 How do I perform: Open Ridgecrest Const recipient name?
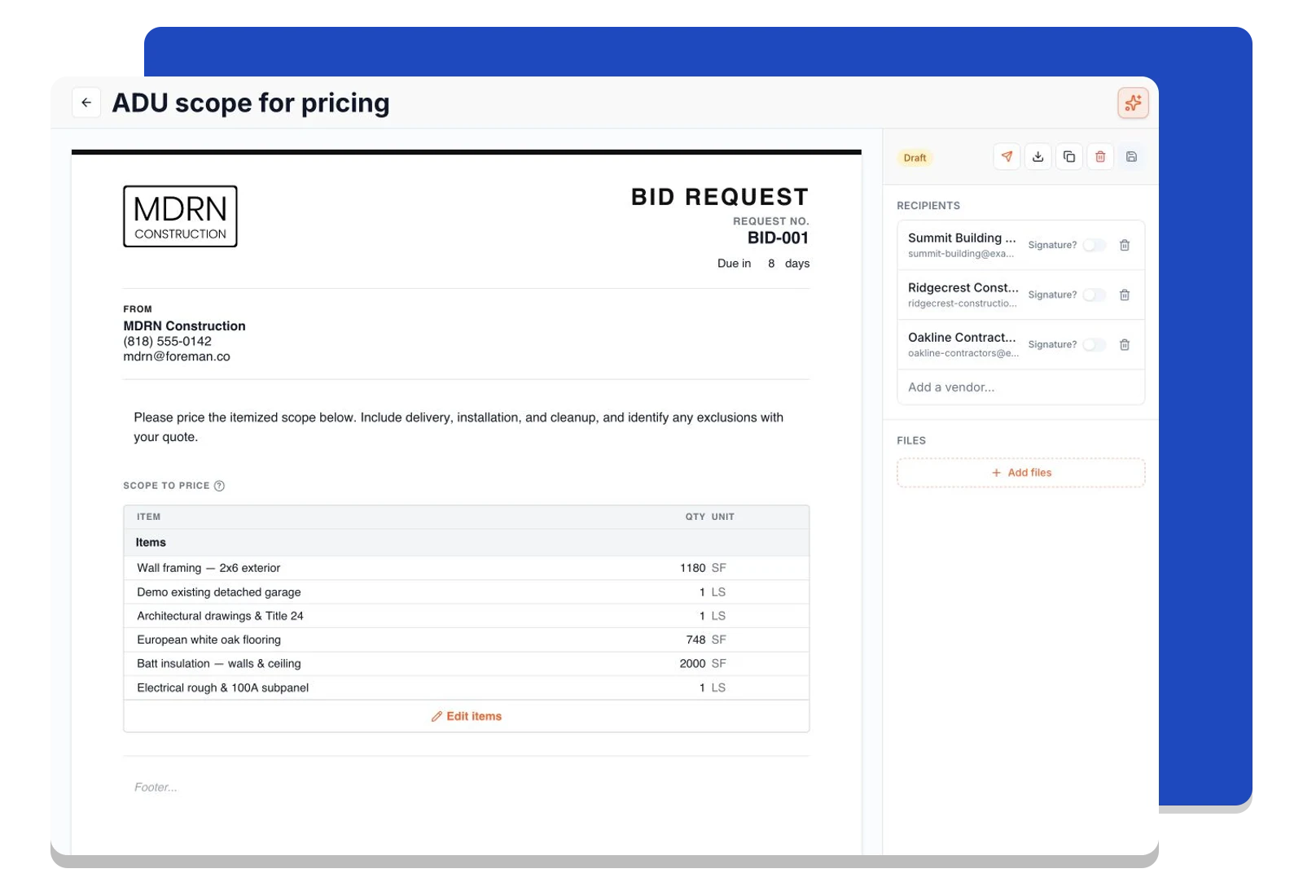click(x=963, y=287)
